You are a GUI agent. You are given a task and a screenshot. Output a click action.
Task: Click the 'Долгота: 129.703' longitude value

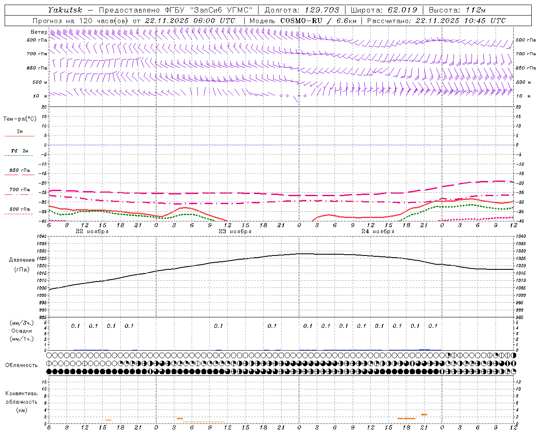click(301, 10)
